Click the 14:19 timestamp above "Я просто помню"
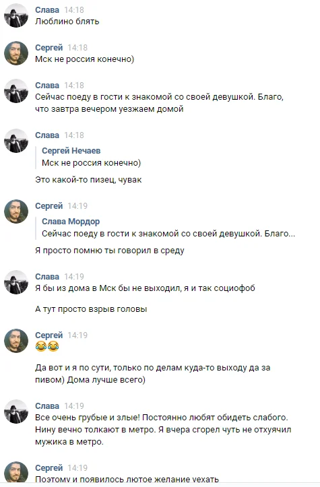The height and width of the screenshot is (487, 320). 77,206
